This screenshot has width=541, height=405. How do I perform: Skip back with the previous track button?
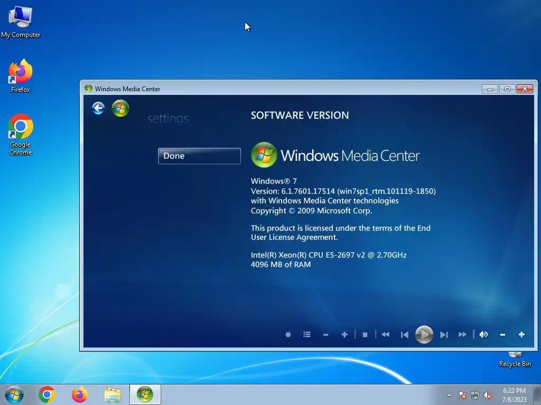click(405, 335)
